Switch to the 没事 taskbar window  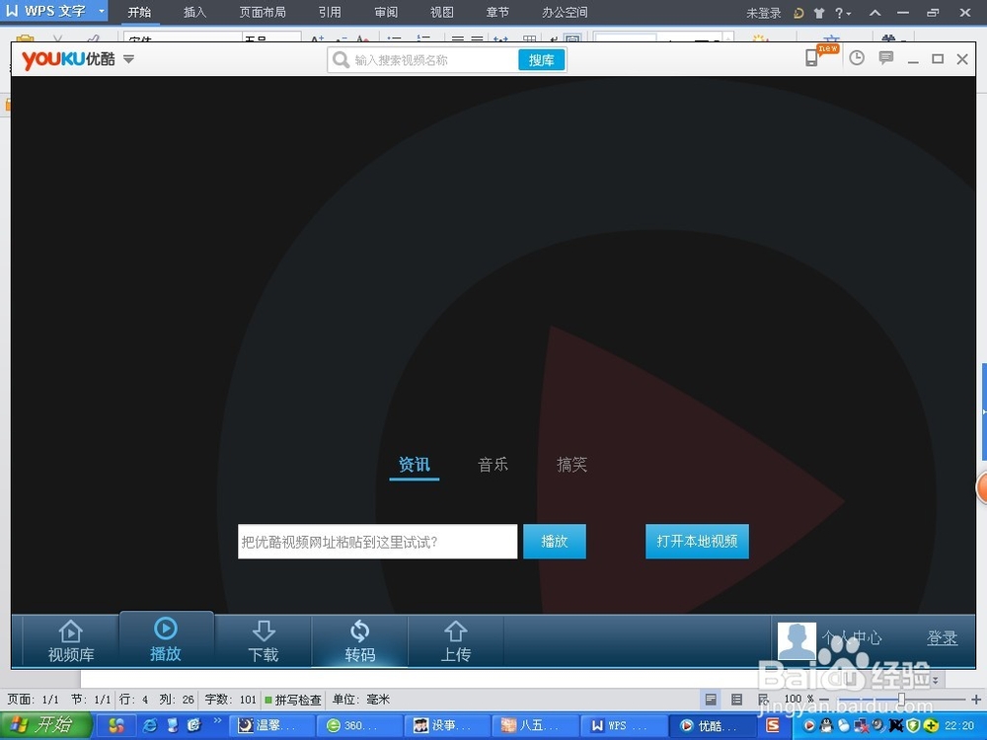(447, 725)
